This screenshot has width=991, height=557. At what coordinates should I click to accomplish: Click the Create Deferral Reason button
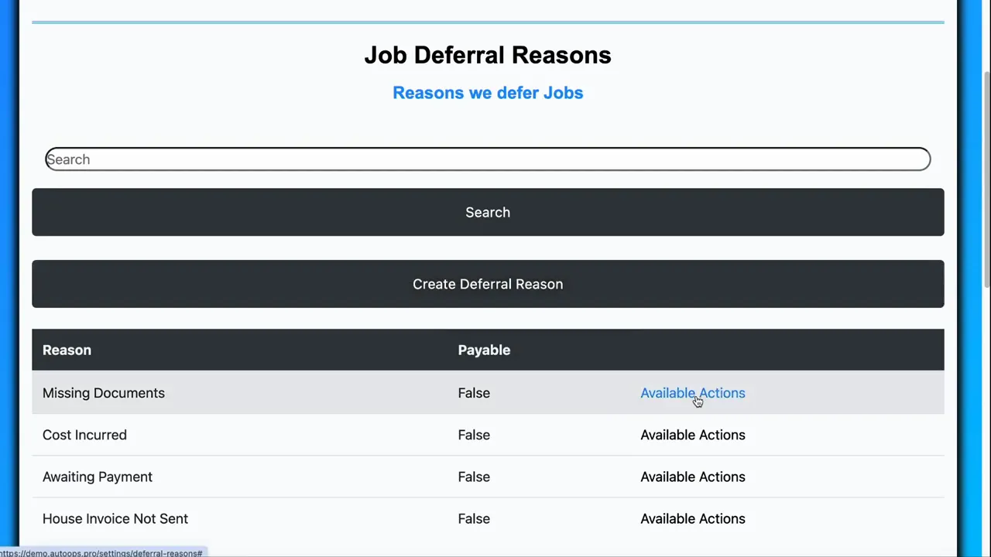pos(488,284)
